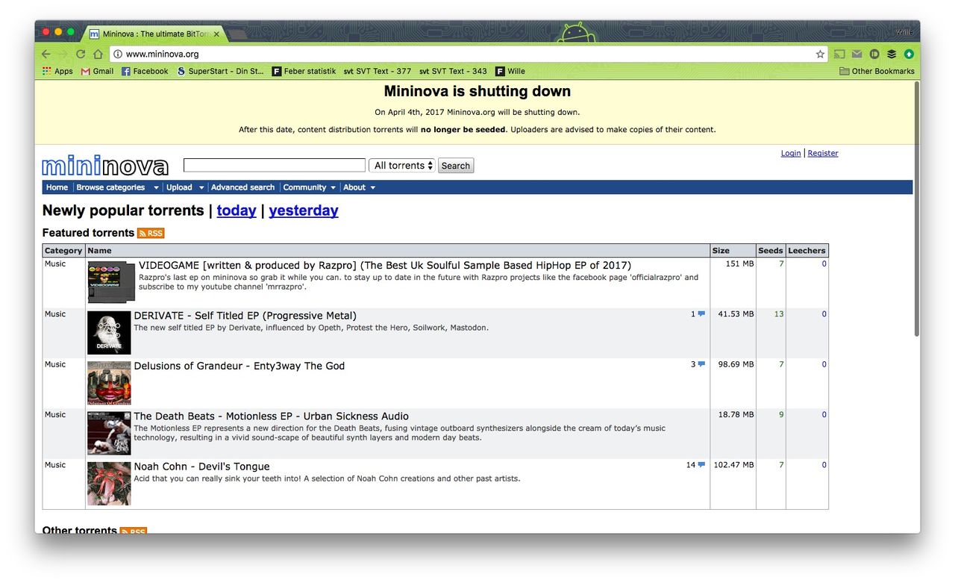Click the address bar showing www.mininova.org
The width and height of the screenshot is (955, 583).
[x=469, y=54]
